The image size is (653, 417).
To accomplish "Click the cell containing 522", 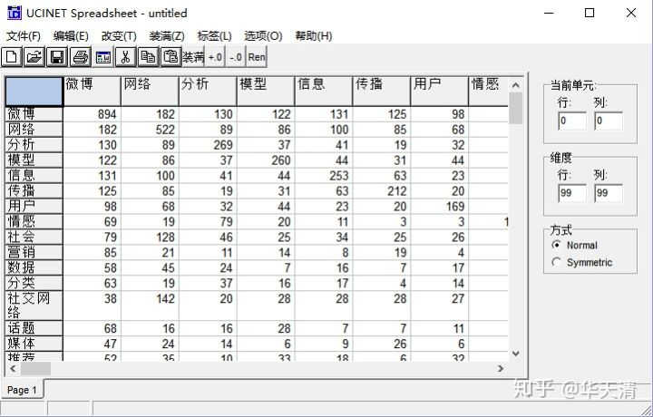I will click(x=150, y=130).
